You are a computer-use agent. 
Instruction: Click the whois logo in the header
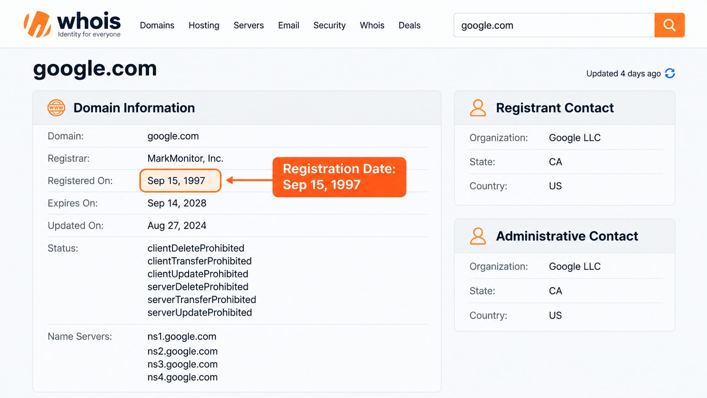[72, 25]
